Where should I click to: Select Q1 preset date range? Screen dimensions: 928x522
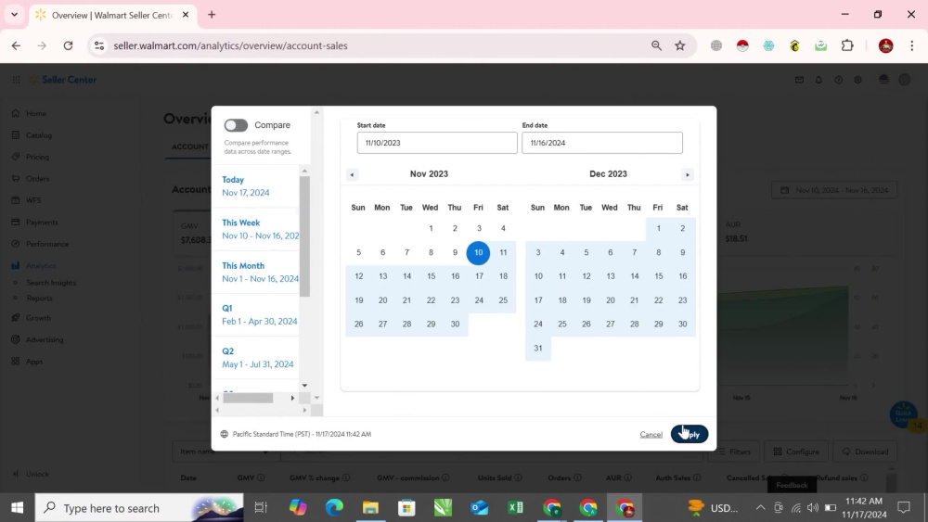(x=254, y=314)
